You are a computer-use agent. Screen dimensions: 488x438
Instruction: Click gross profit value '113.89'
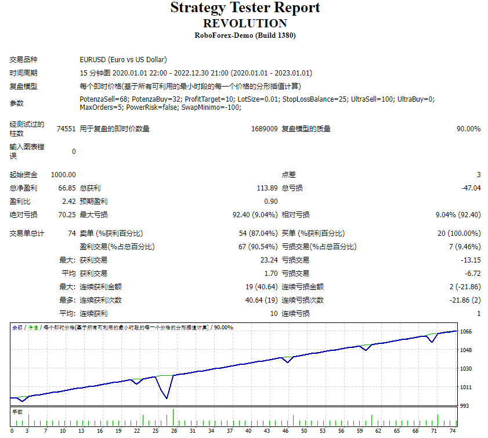pos(267,188)
